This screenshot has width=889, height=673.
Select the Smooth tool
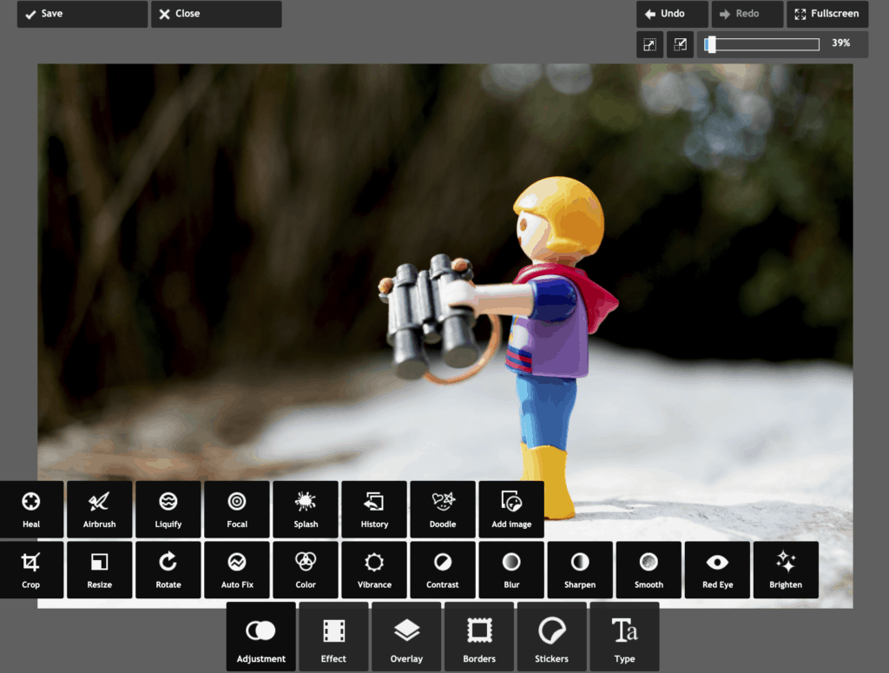649,570
